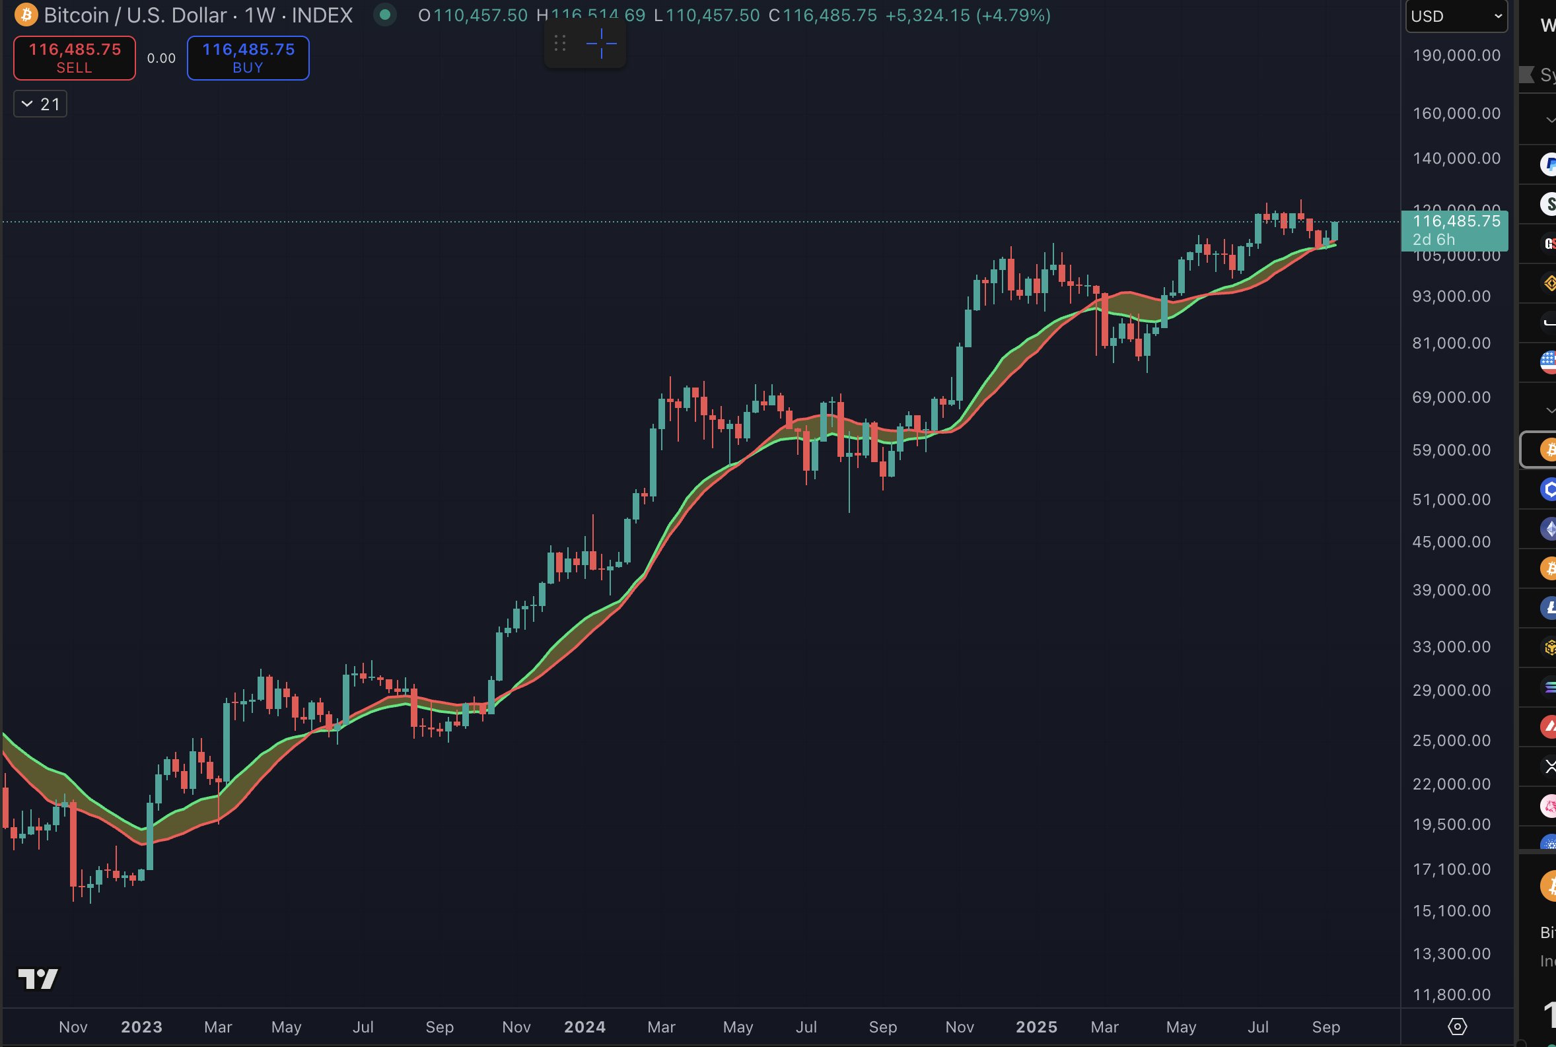Open chart settings hexagon icon at bottom
The image size is (1556, 1047).
[x=1457, y=1027]
